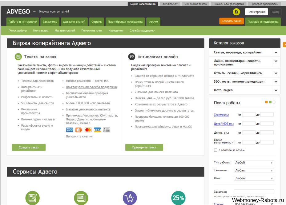Click the green 'Тексты на заказ' icon
This screenshot has height=205, width=286.
(x=18, y=57)
